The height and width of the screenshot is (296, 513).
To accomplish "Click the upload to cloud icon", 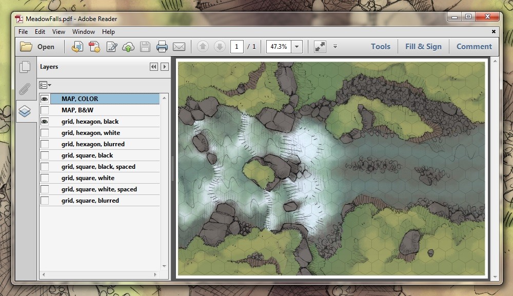I will pyautogui.click(x=128, y=47).
